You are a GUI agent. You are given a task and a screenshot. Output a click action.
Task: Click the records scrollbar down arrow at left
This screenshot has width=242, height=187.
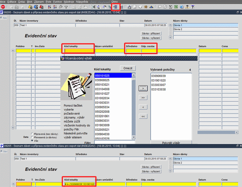click(x=13, y=128)
